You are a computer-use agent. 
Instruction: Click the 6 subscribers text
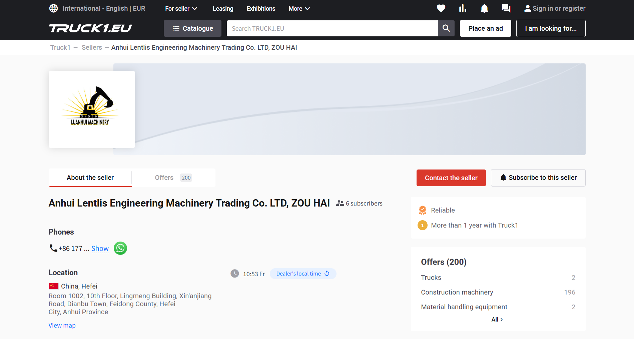[364, 203]
